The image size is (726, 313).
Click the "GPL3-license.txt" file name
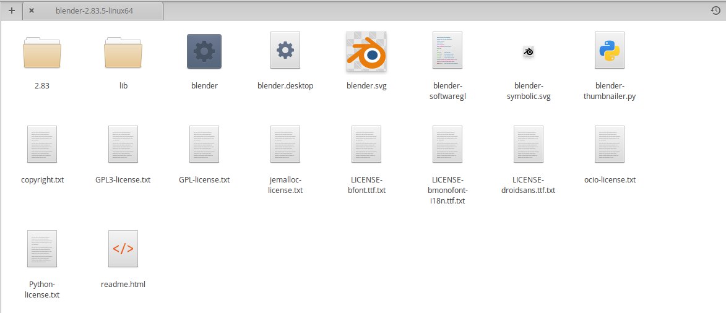point(123,179)
